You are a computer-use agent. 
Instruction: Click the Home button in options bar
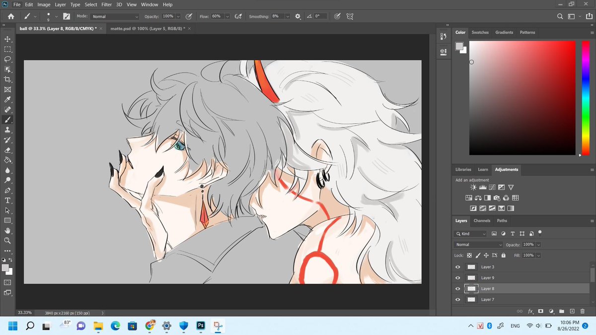pos(11,16)
